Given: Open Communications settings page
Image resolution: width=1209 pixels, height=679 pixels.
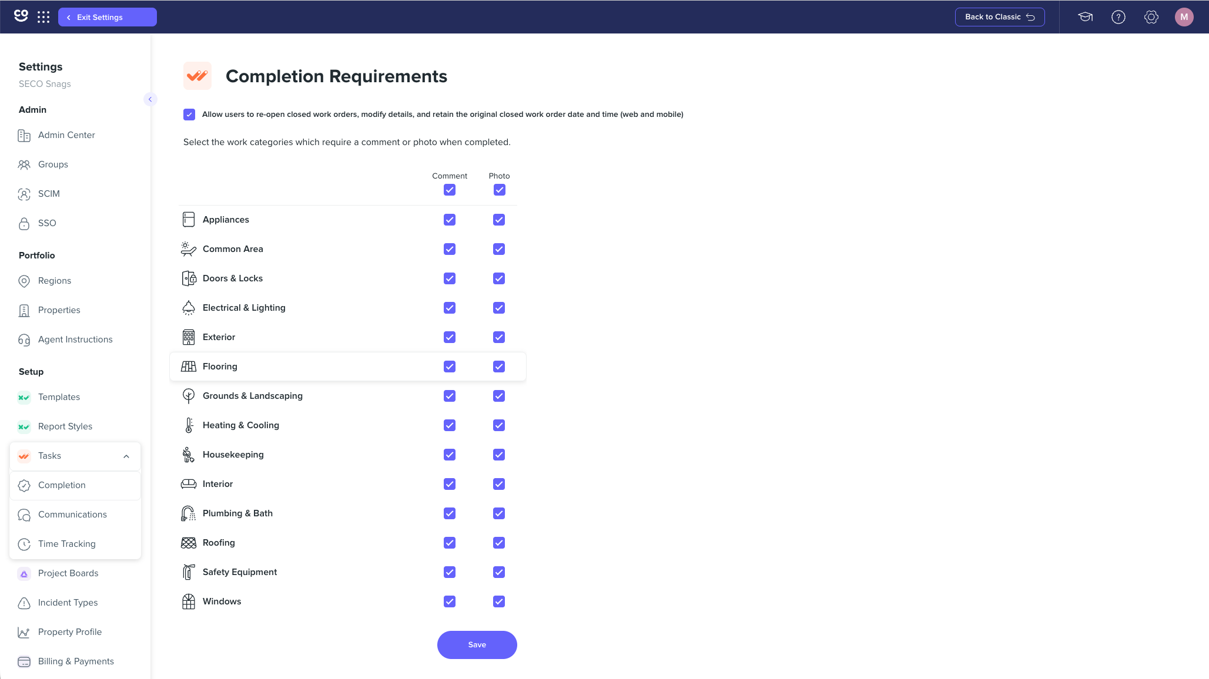Looking at the screenshot, I should tap(75, 515).
